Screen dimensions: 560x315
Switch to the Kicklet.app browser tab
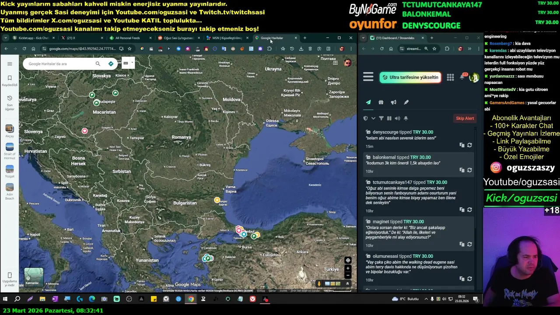33,38
